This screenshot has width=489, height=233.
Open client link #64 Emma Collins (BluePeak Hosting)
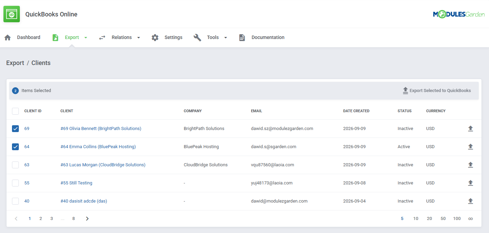(x=98, y=147)
